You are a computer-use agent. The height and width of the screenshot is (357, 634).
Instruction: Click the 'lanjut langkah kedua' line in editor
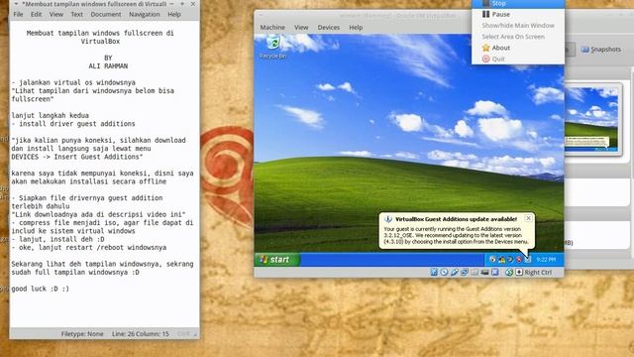51,115
